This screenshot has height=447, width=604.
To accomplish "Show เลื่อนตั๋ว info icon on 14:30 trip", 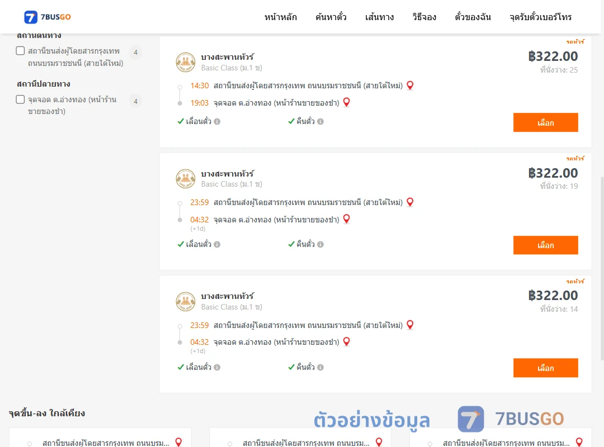I will tap(217, 122).
